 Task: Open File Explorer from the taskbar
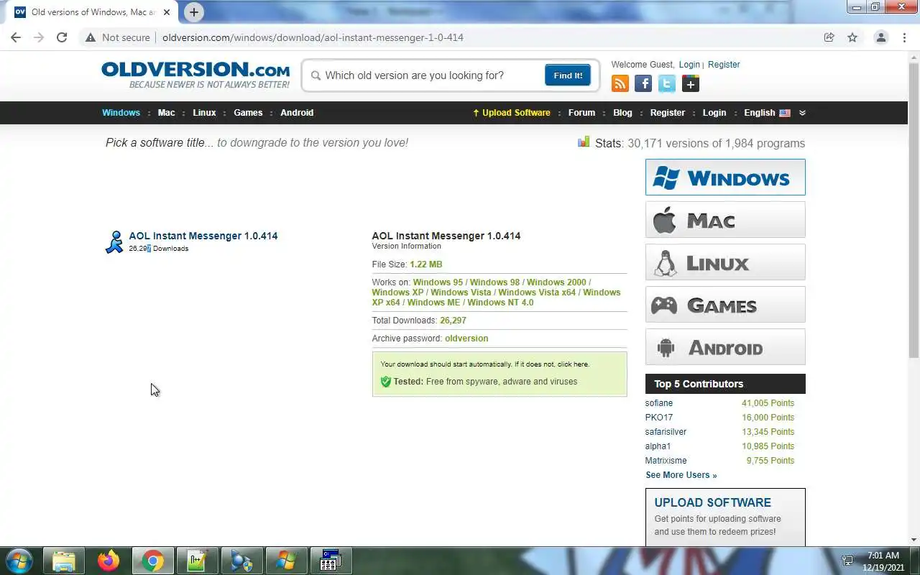[x=64, y=561]
